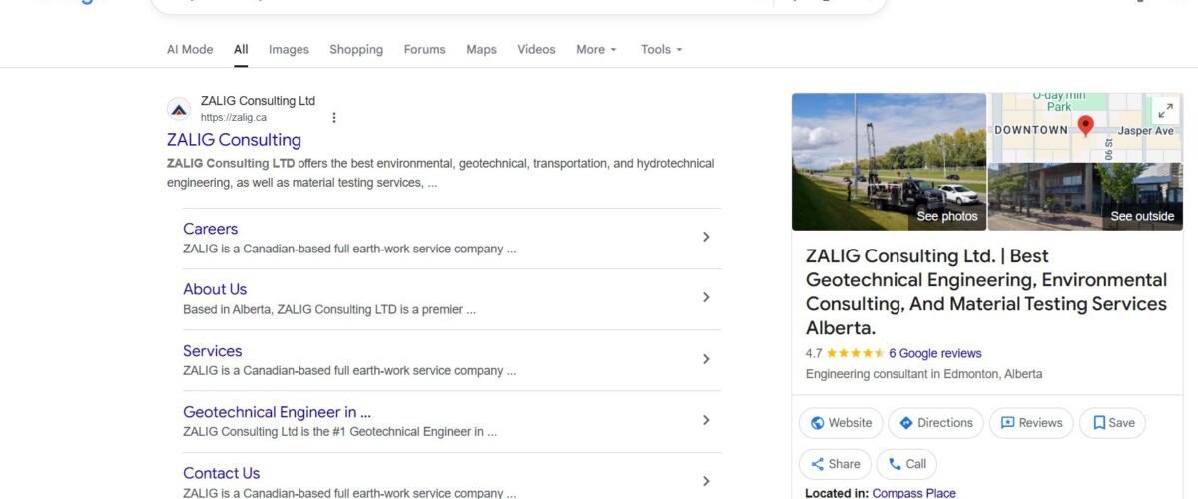
Task: Expand the map with the fullscreen icon
Action: coord(1164,111)
